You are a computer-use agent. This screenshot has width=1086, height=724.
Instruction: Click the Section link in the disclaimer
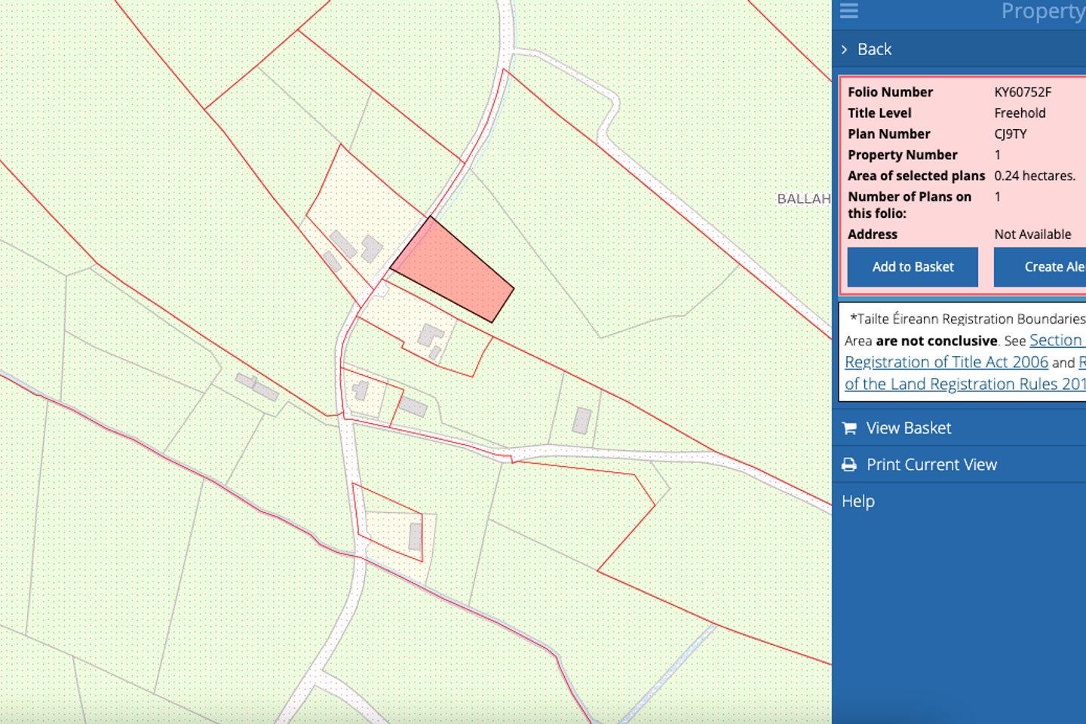tap(1055, 340)
